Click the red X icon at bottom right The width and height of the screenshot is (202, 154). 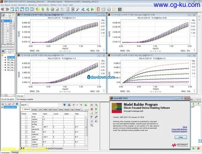pos(198,148)
